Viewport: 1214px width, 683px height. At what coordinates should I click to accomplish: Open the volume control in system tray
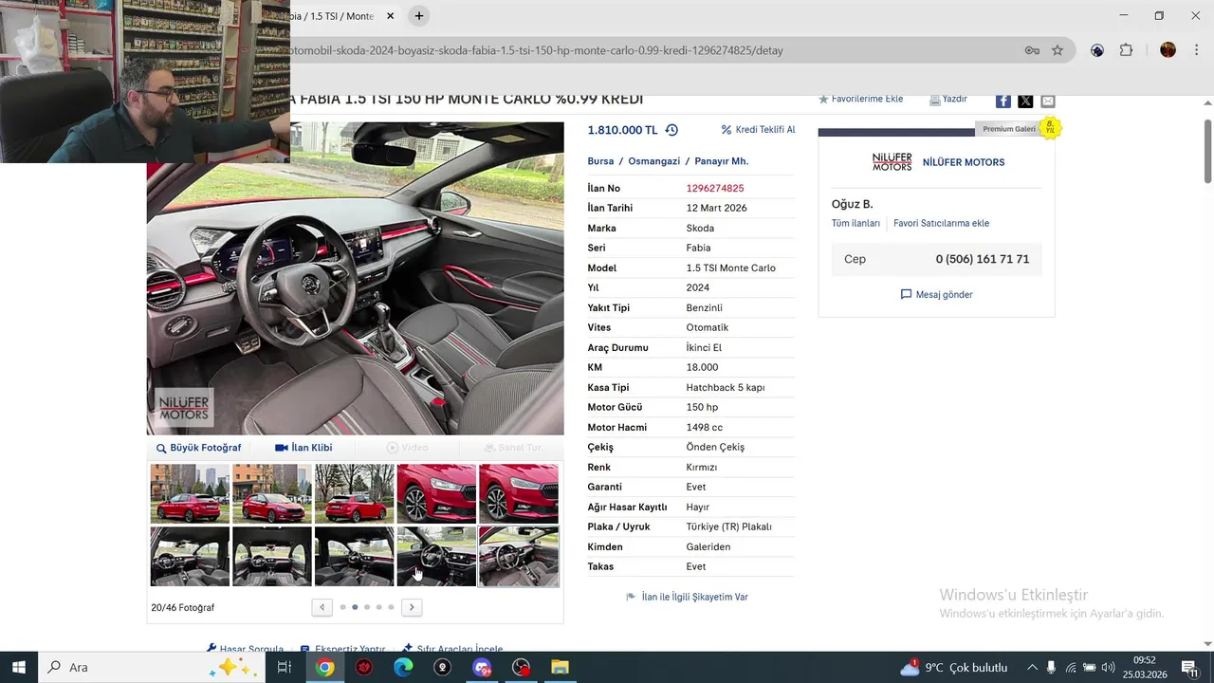[x=1108, y=667]
